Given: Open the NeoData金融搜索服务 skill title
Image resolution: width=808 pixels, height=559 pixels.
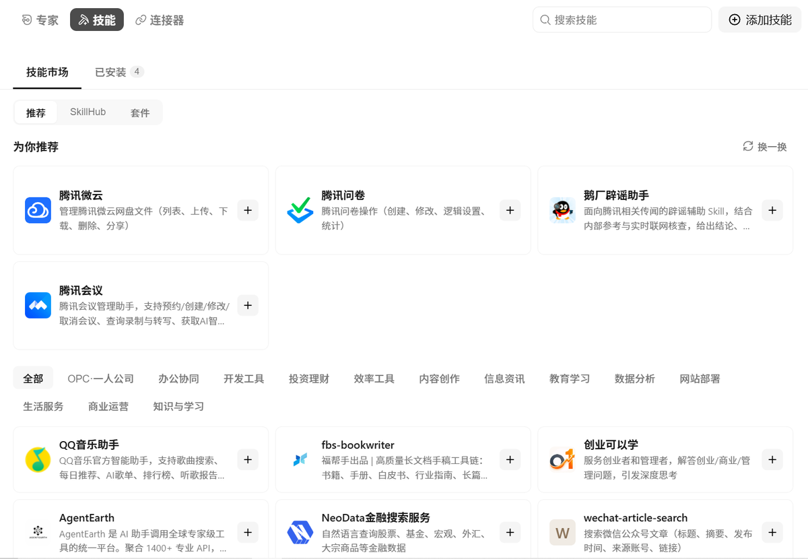Looking at the screenshot, I should tap(376, 517).
